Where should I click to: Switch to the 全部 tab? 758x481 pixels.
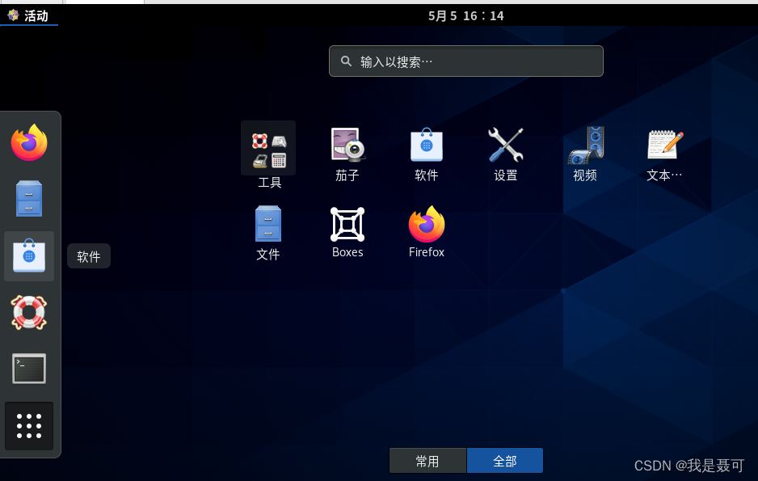click(505, 461)
